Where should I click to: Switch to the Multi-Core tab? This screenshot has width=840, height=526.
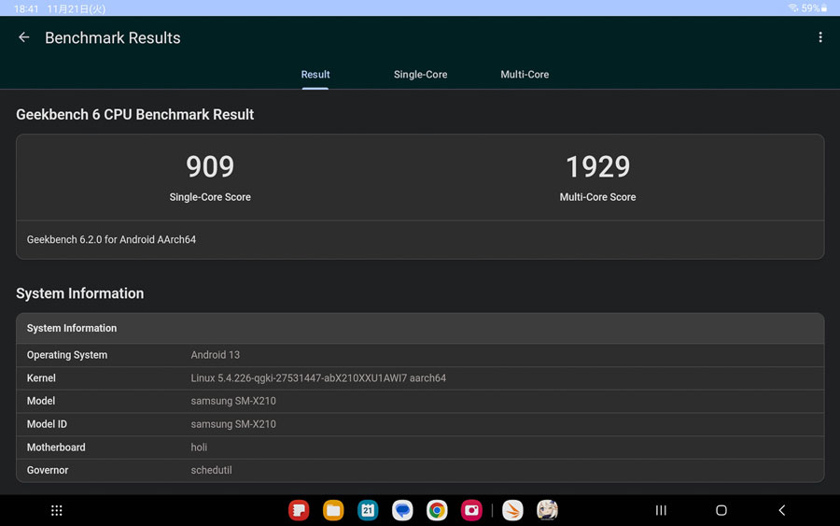pyautogui.click(x=525, y=75)
